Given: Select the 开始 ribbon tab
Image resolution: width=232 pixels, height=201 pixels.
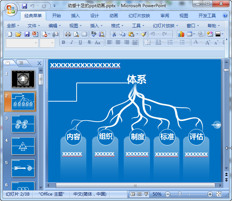Looking at the screenshot, I should (x=56, y=16).
